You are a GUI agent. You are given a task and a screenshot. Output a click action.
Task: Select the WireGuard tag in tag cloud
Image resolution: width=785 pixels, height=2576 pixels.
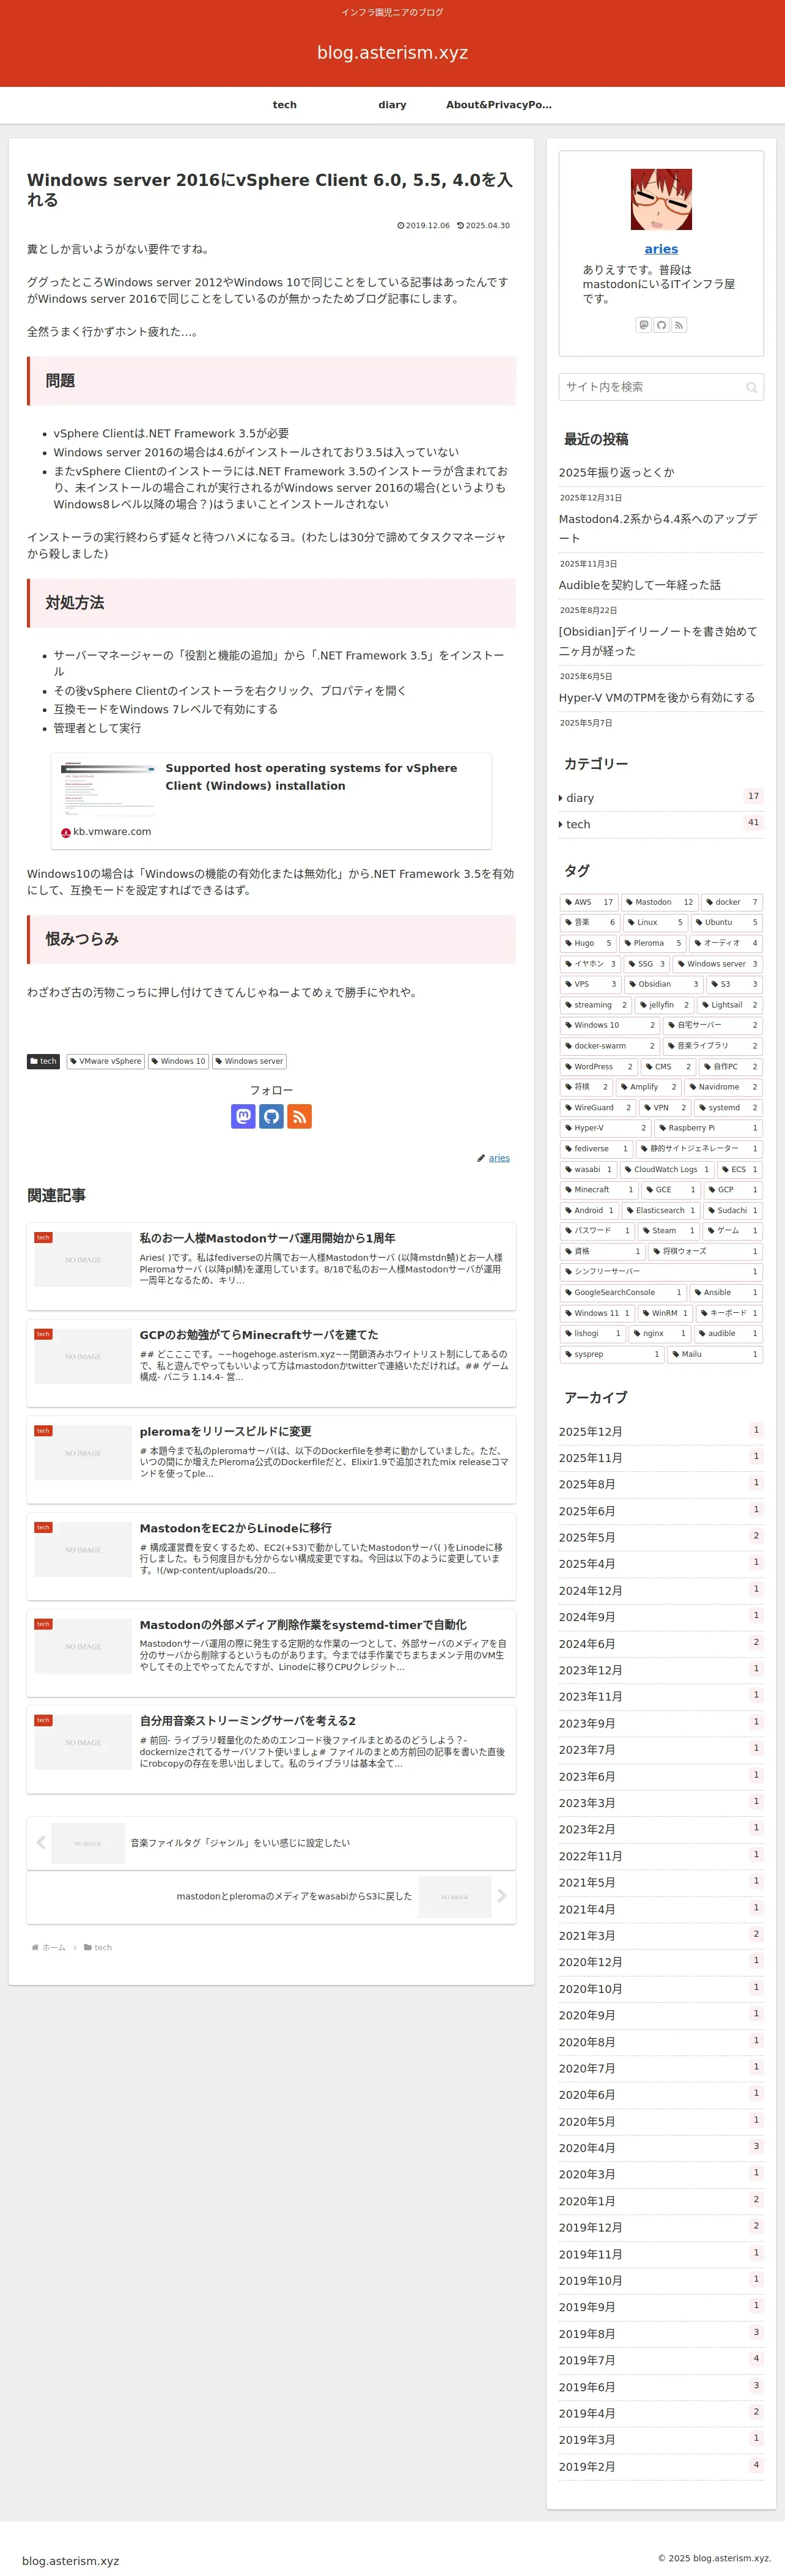598,1108
